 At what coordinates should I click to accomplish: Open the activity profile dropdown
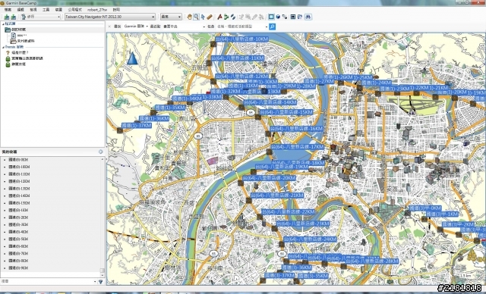point(40,17)
